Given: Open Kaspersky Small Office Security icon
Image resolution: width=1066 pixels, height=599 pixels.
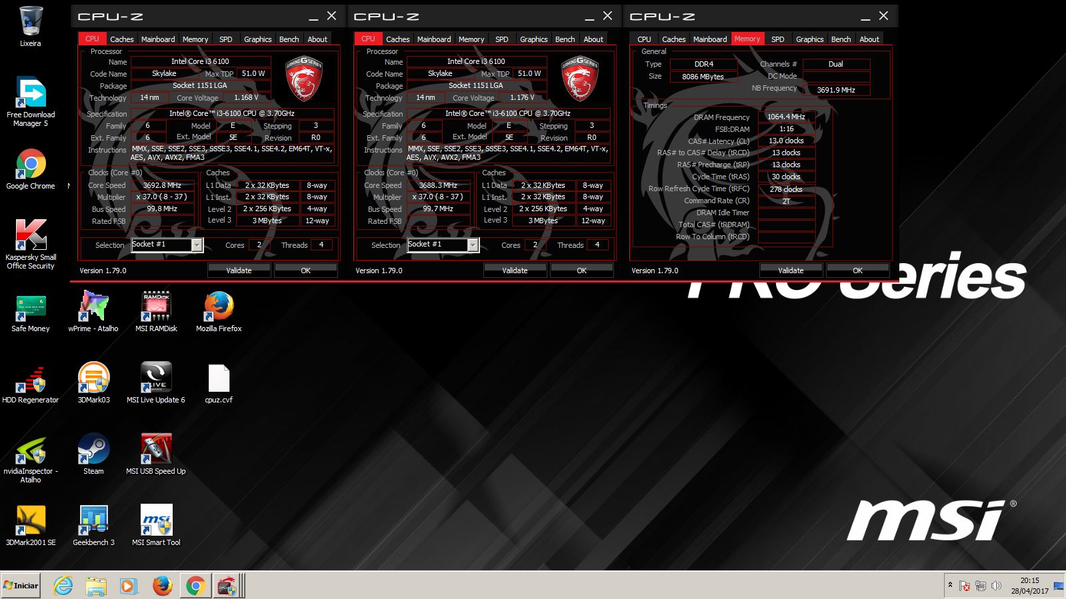Looking at the screenshot, I should (x=31, y=244).
